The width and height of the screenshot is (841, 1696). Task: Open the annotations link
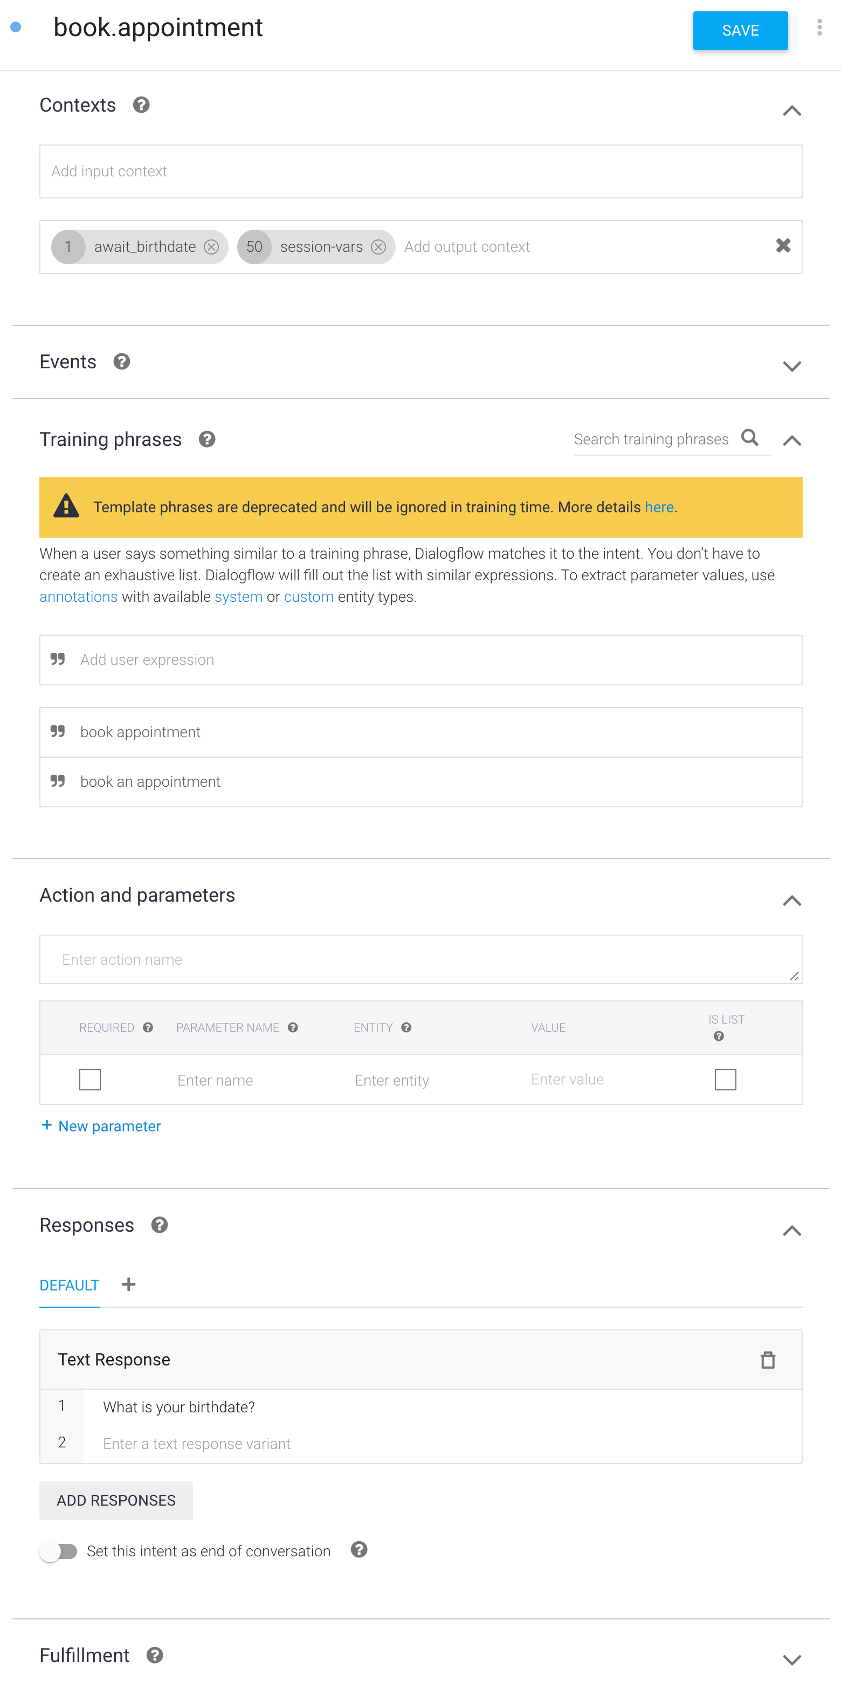78,596
